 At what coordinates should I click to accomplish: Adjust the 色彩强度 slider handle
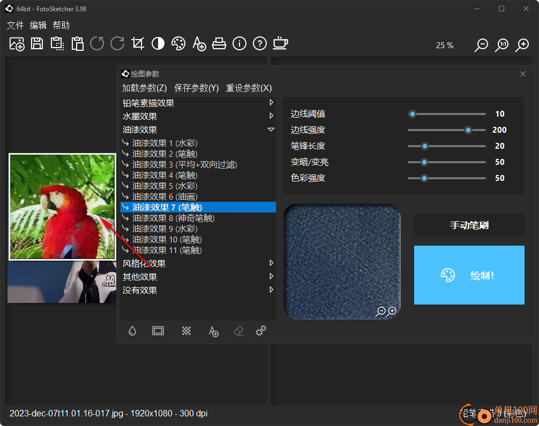click(x=424, y=178)
